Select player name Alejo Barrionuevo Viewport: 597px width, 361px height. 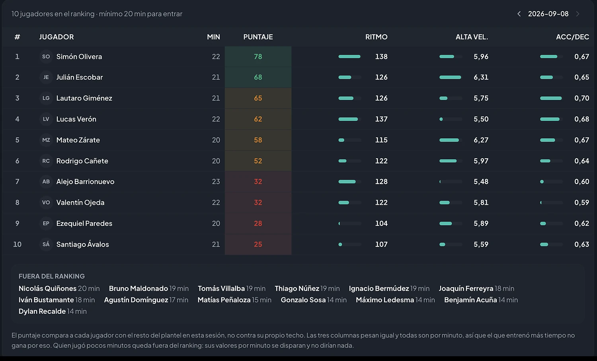85,182
